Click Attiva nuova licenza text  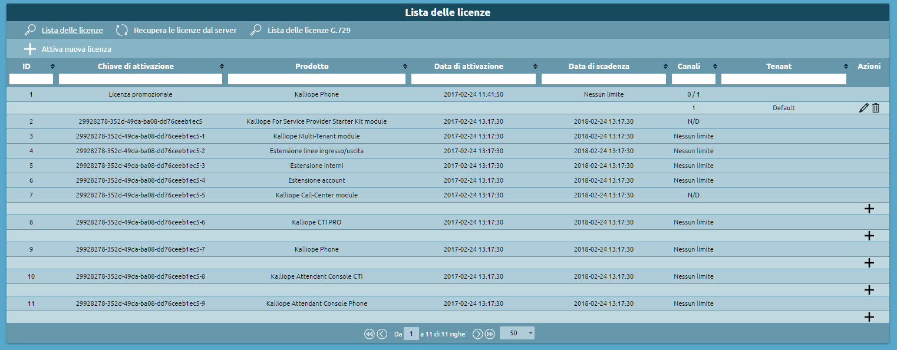click(76, 49)
